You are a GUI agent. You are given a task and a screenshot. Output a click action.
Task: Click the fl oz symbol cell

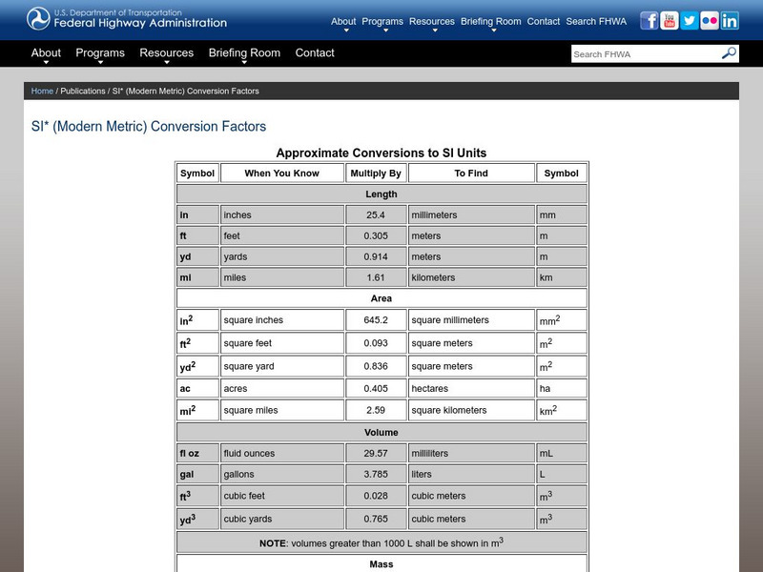[197, 454]
